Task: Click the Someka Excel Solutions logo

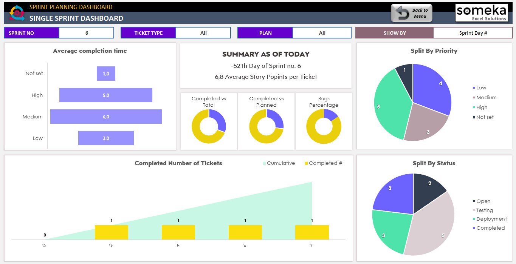Action: point(480,12)
